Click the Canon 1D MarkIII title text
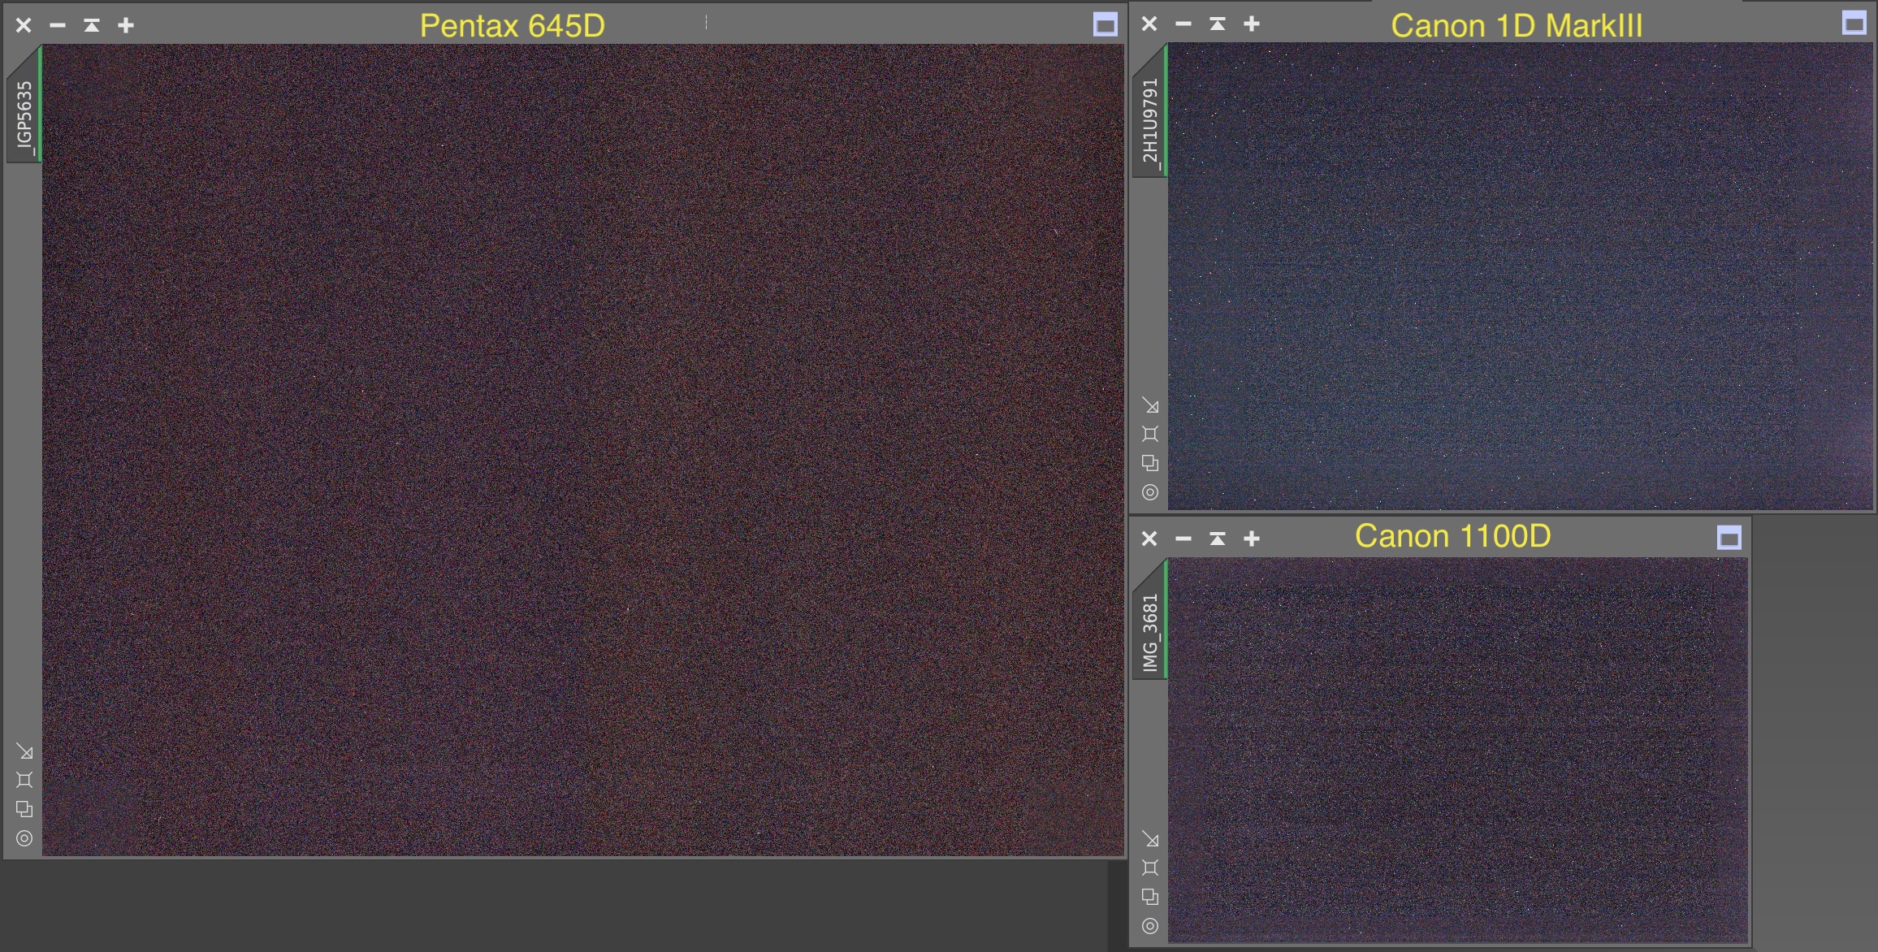Image resolution: width=1878 pixels, height=952 pixels. pyautogui.click(x=1517, y=25)
